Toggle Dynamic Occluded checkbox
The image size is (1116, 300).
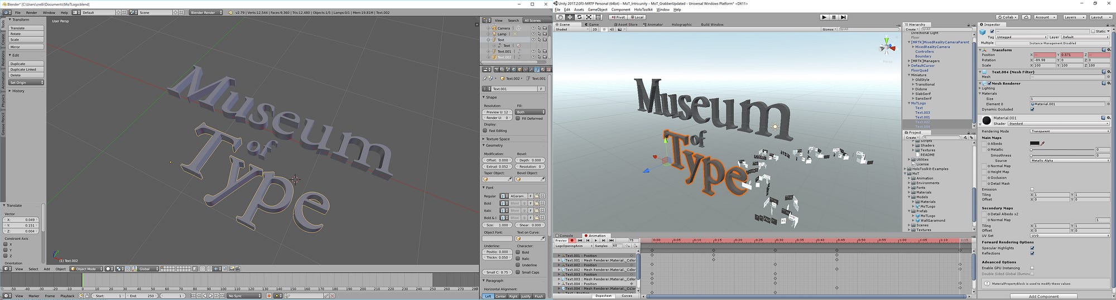point(1032,109)
